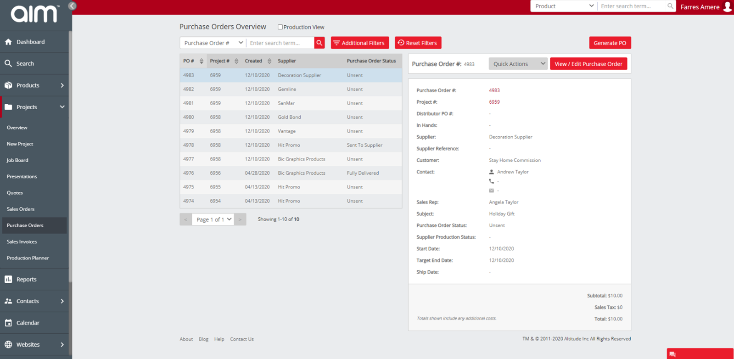Select the PO 4978 Hit Promo row
Viewport: 734px width, 359px height.
[x=291, y=145]
